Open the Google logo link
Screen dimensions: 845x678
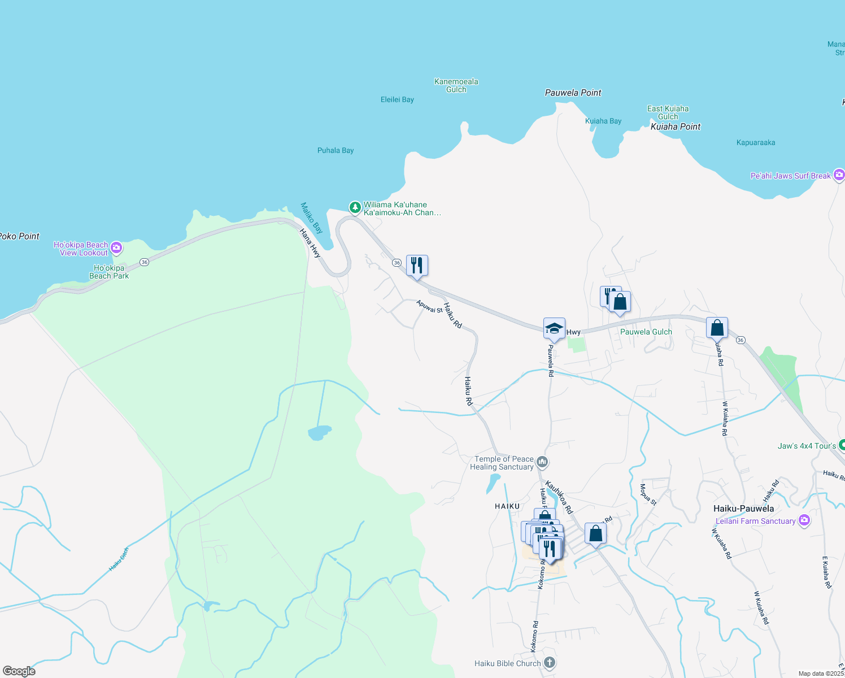click(19, 671)
